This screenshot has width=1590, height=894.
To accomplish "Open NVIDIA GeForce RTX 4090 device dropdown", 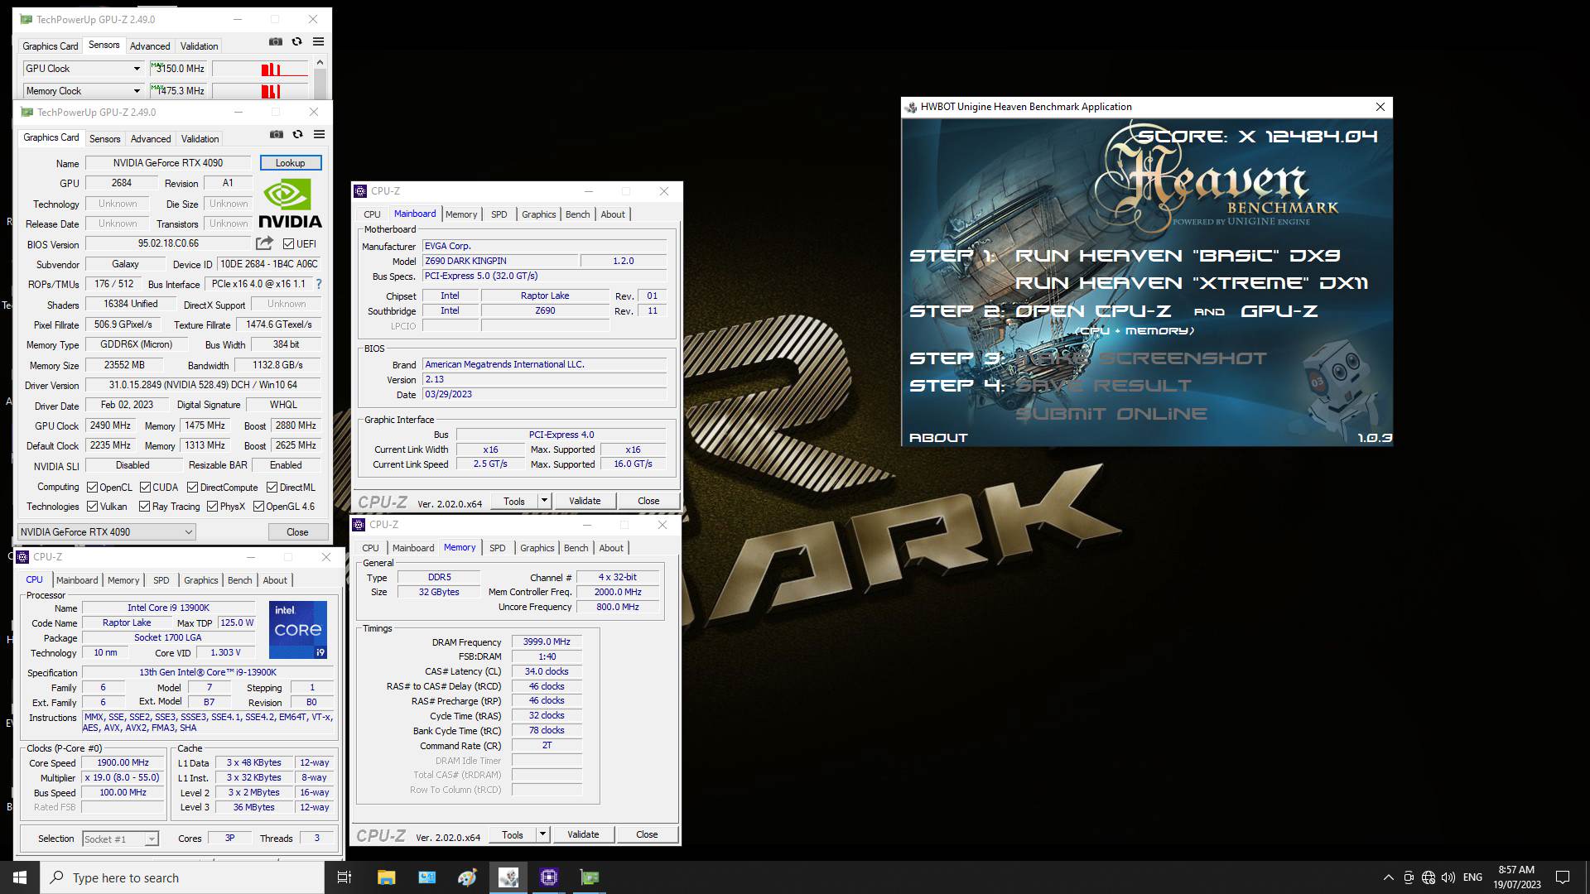I will pos(107,532).
